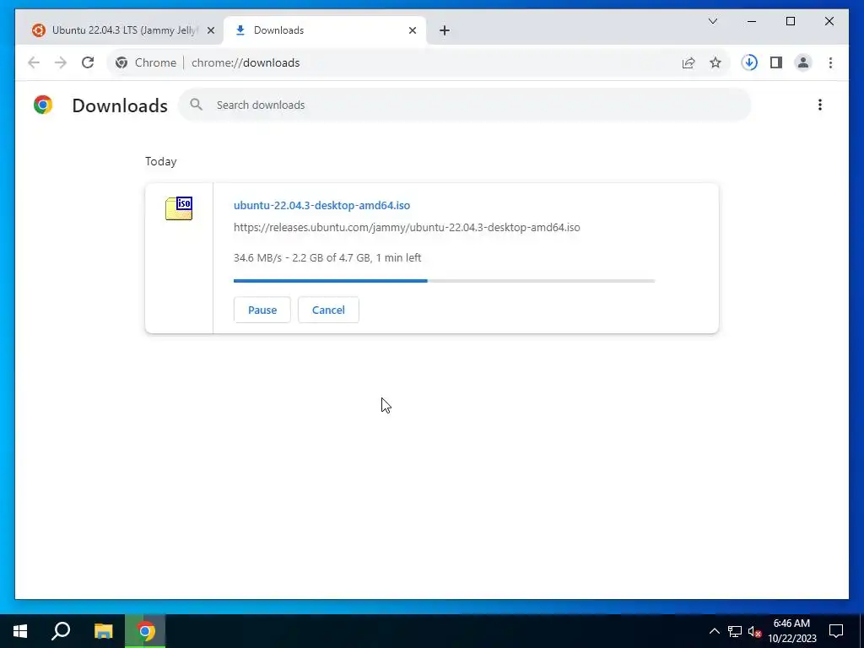Open the notification center icon

click(836, 631)
